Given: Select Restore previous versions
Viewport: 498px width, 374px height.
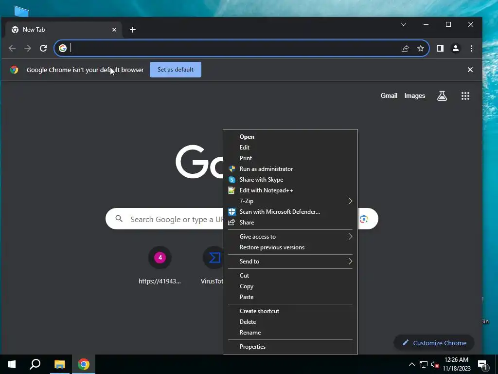Looking at the screenshot, I should [x=290, y=247].
